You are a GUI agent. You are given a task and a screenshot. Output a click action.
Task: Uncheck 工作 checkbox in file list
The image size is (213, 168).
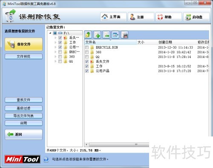87,66
